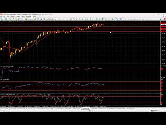Viewport: 166px width, 125px height.
Task: Click the Stochastic indicator subwindow label
Action: [x=8, y=95]
